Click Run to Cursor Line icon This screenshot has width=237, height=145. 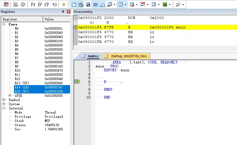[54, 4]
